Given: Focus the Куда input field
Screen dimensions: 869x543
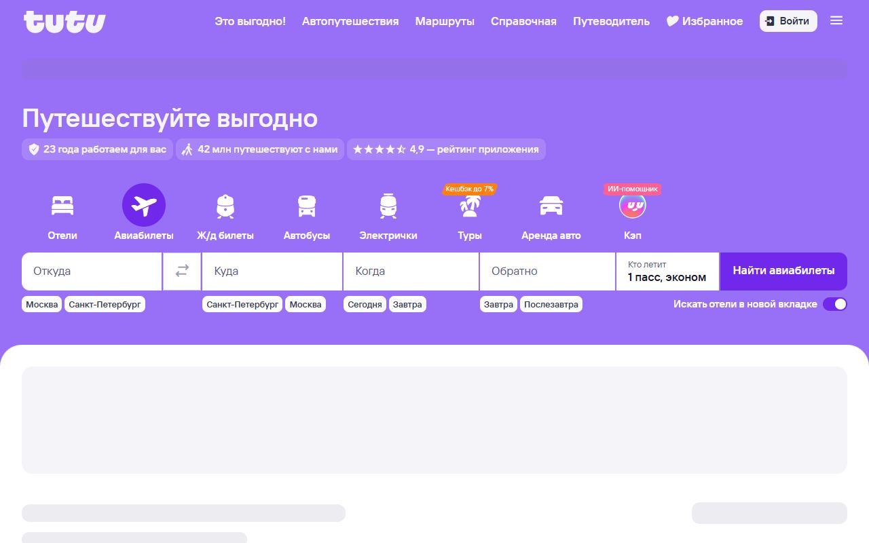Looking at the screenshot, I should point(272,271).
